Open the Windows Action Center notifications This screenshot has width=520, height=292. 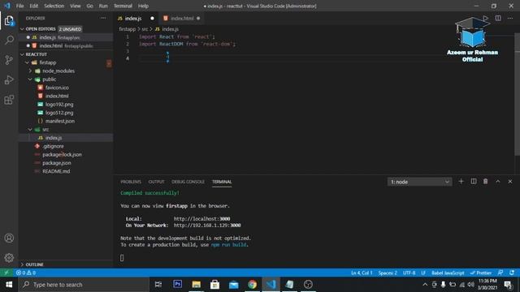(508, 285)
